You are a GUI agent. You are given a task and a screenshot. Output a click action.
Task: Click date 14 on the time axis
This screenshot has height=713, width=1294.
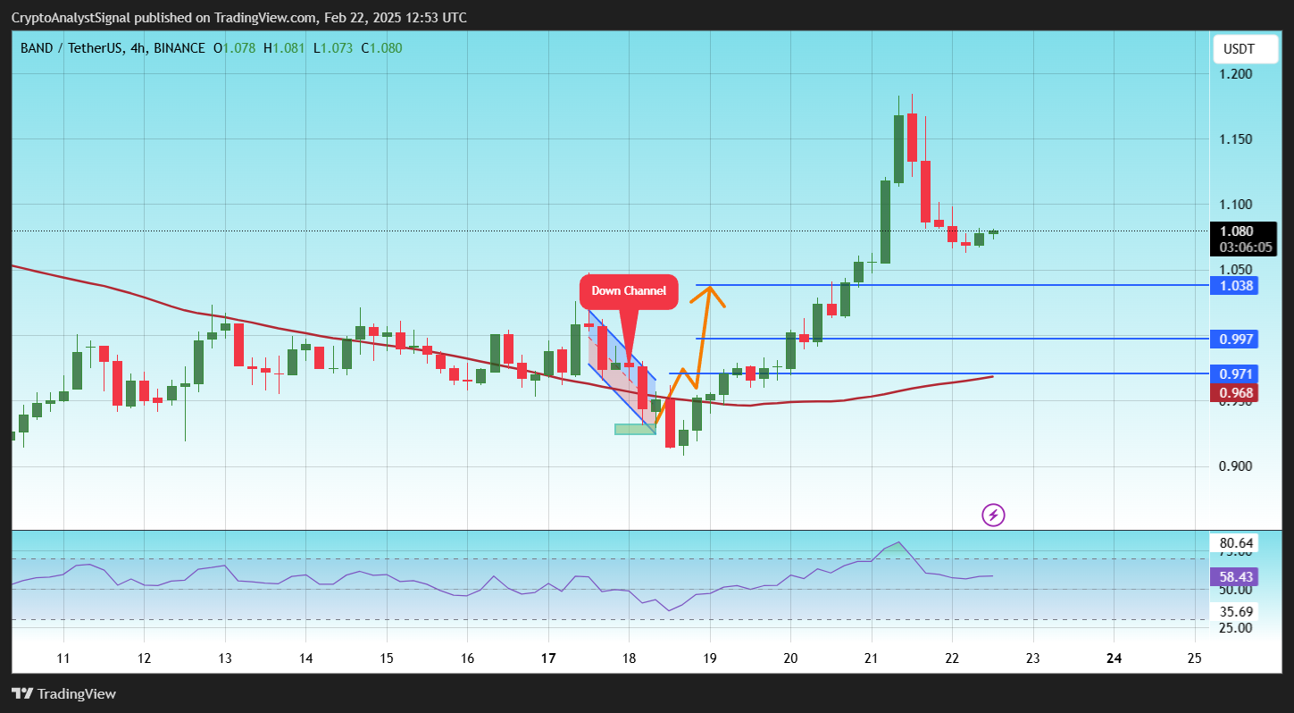tap(305, 658)
